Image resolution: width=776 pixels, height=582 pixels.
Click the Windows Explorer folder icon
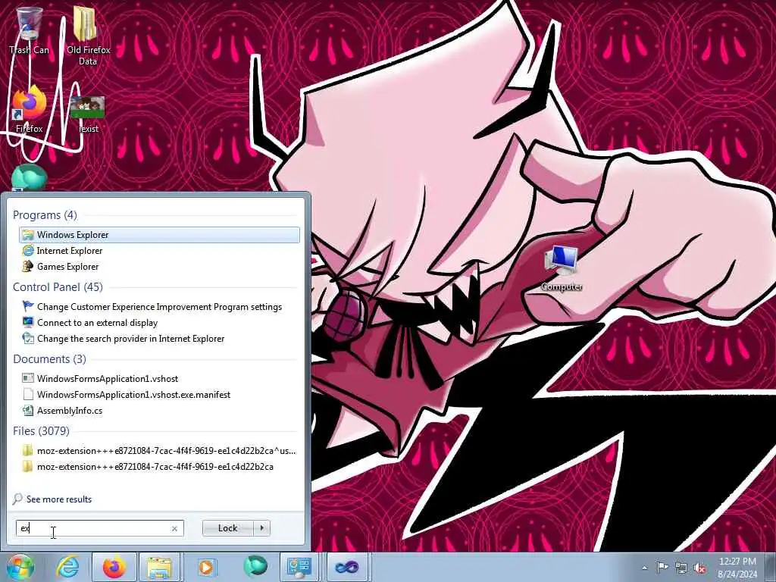point(28,235)
